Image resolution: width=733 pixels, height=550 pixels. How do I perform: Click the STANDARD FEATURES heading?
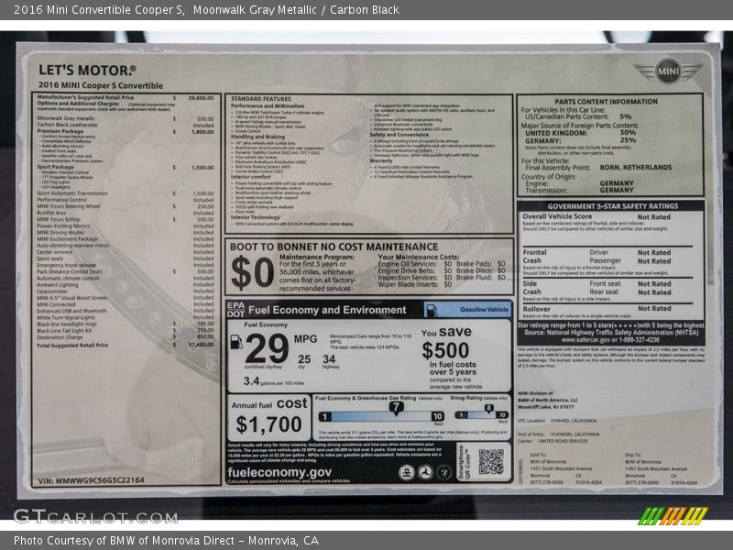coord(261,99)
